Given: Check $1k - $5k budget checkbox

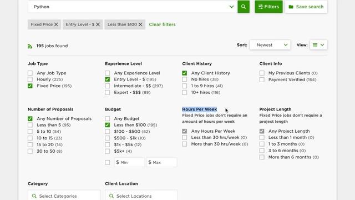Looking at the screenshot, I should pos(107,144).
